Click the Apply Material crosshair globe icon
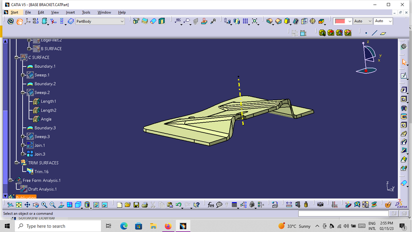The height and width of the screenshot is (232, 412). tap(313, 21)
